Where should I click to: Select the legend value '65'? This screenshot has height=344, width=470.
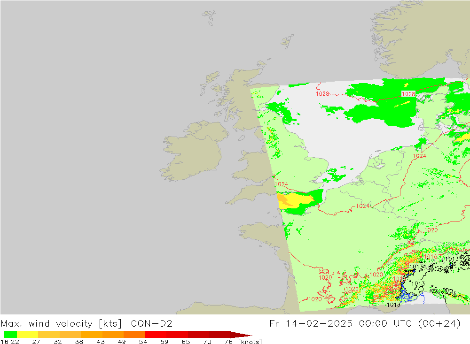coord(186,342)
